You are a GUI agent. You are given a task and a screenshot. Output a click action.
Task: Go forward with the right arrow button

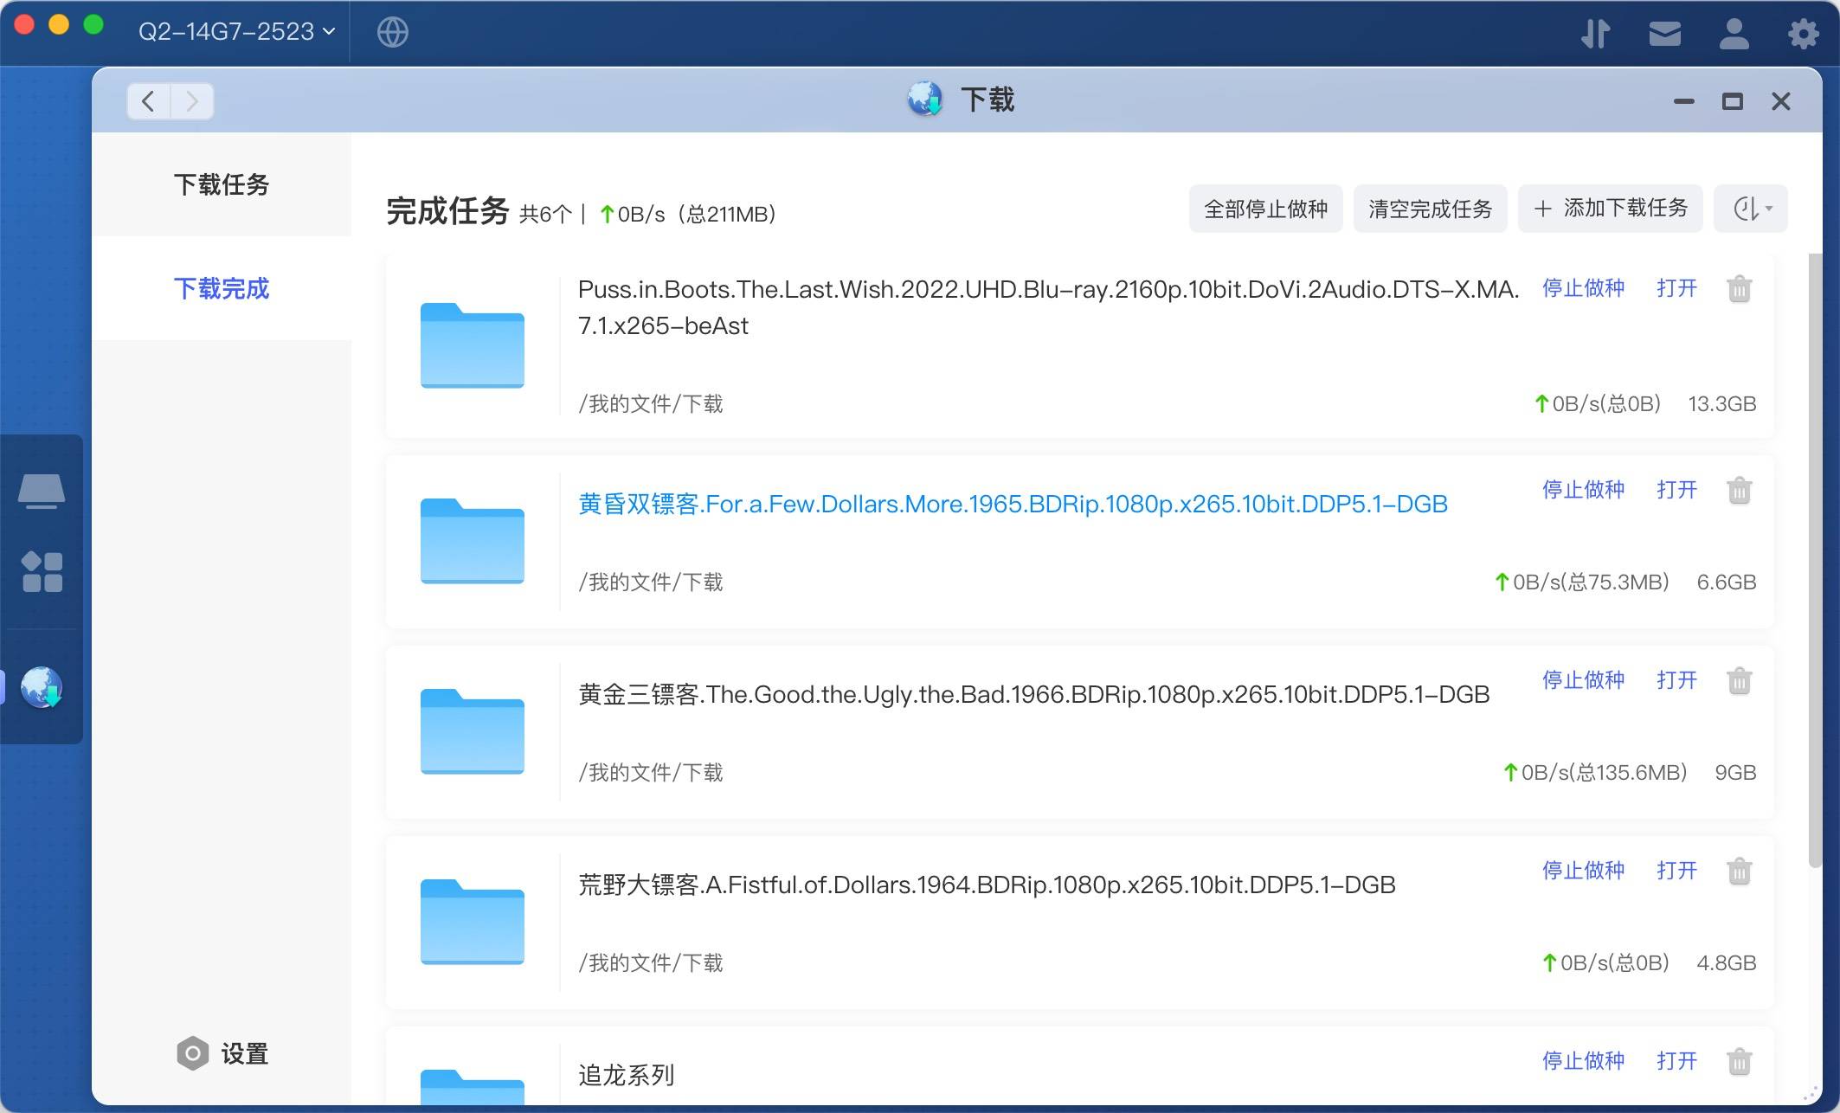click(192, 101)
